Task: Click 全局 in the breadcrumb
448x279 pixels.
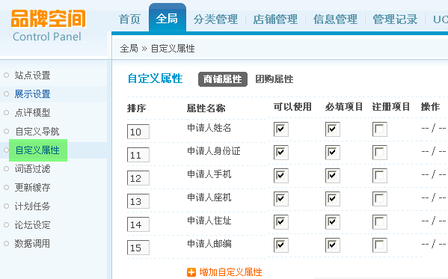Action: pyautogui.click(x=129, y=49)
